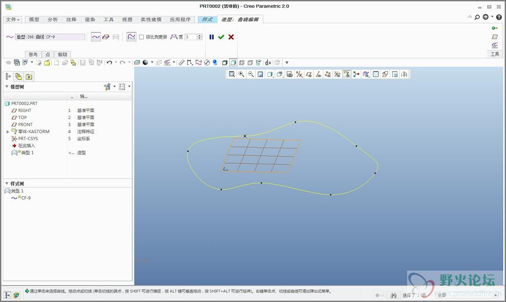
Task: Click the refit view icon
Action: tap(231, 74)
